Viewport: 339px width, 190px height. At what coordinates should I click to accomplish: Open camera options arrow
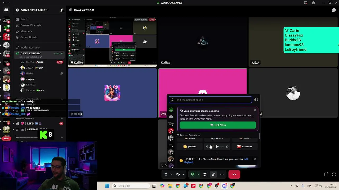(x=184, y=174)
